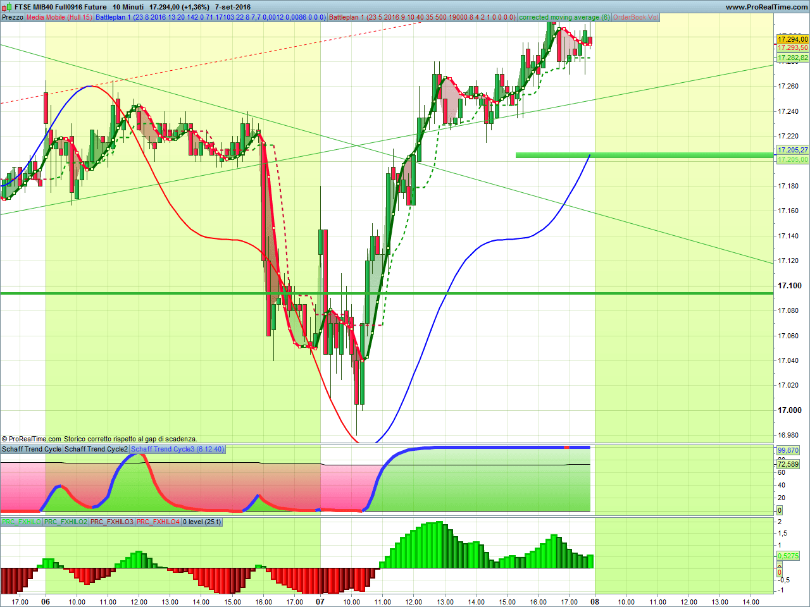Click the 17.160 price axis label
This screenshot has width=810, height=607.
[788, 211]
